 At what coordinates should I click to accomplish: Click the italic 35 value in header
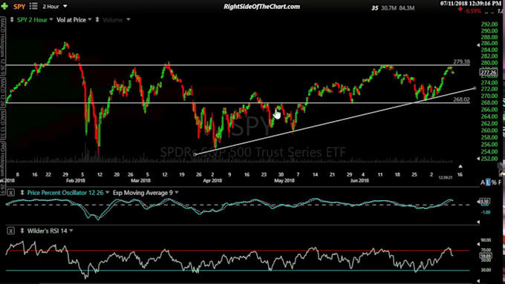(x=374, y=7)
